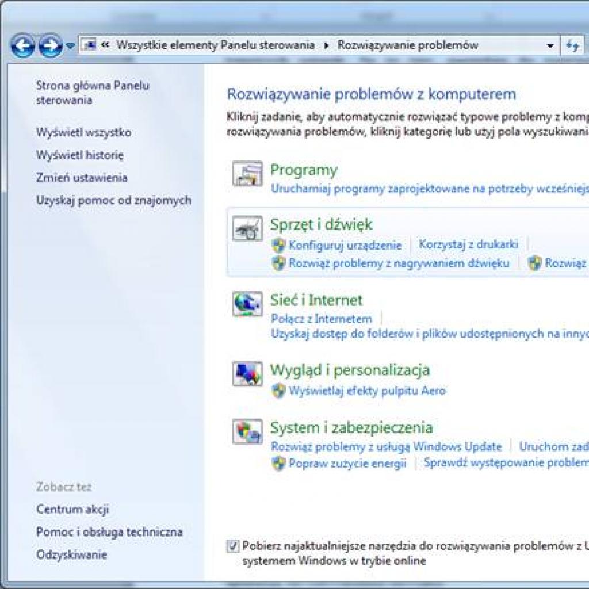Open the breadcrumb arrow after Wszystkie elementy Panelu sterowania
The image size is (589, 589).
(326, 46)
